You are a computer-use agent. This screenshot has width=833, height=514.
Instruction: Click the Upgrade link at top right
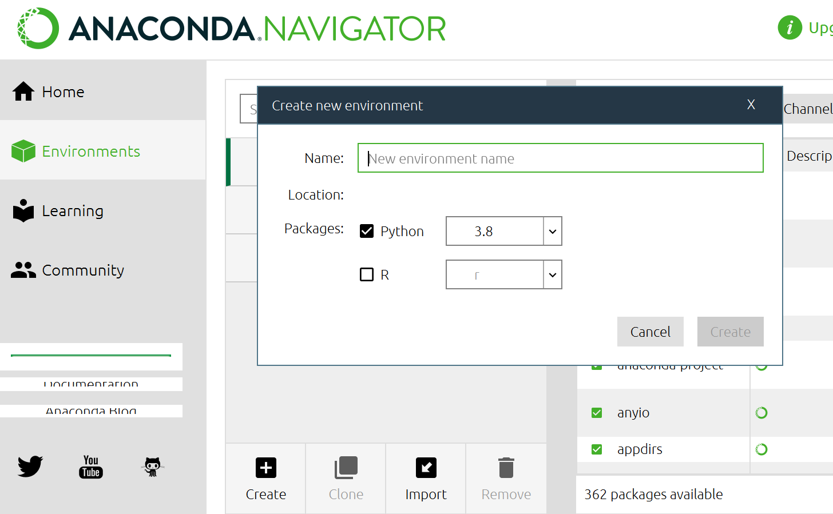[820, 27]
